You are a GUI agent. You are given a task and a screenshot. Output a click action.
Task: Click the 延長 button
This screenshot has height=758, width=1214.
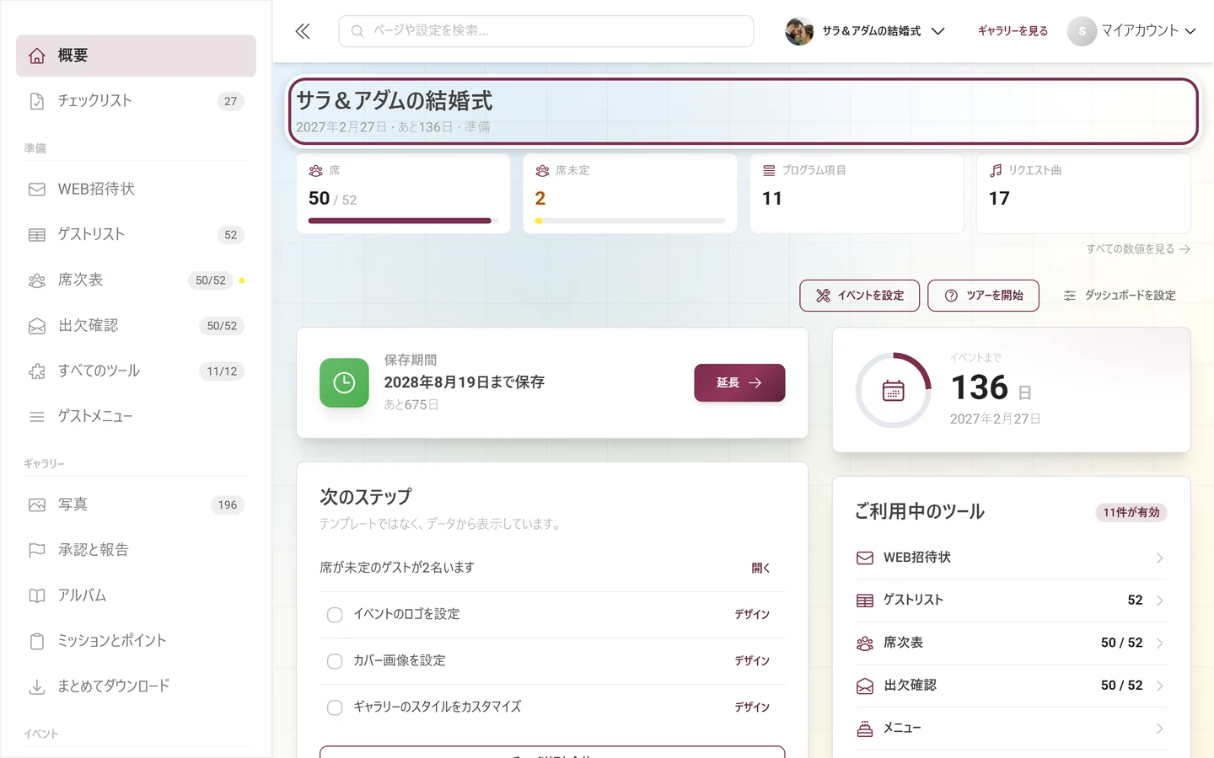[739, 382]
